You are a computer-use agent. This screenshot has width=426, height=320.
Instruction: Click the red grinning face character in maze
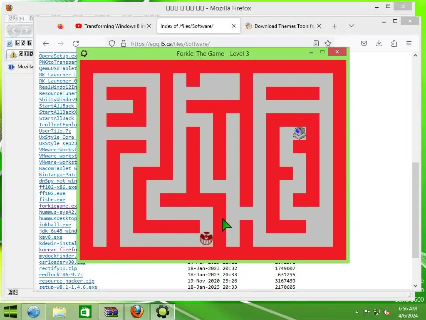(206, 239)
